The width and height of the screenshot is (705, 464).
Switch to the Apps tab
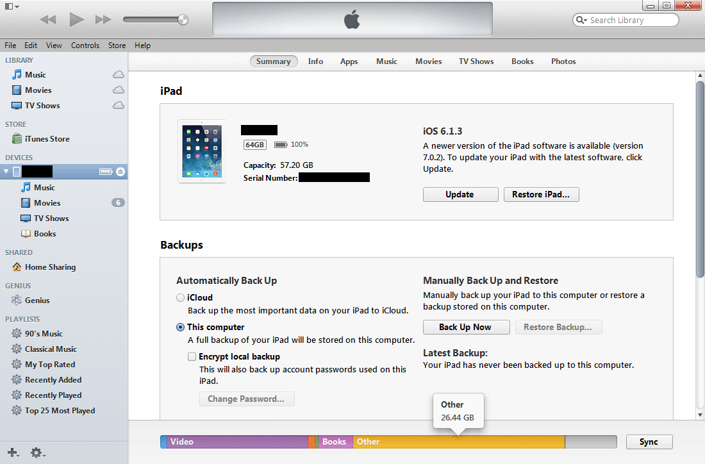349,61
